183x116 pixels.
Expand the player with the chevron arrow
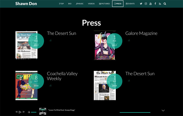click(x=163, y=111)
